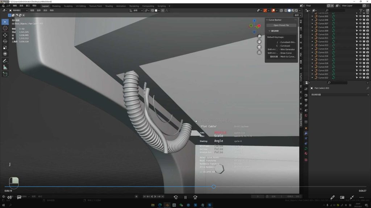This screenshot has width=371, height=208.
Task: Hide Curve.010 with its eye toggle
Action: tap(360, 34)
